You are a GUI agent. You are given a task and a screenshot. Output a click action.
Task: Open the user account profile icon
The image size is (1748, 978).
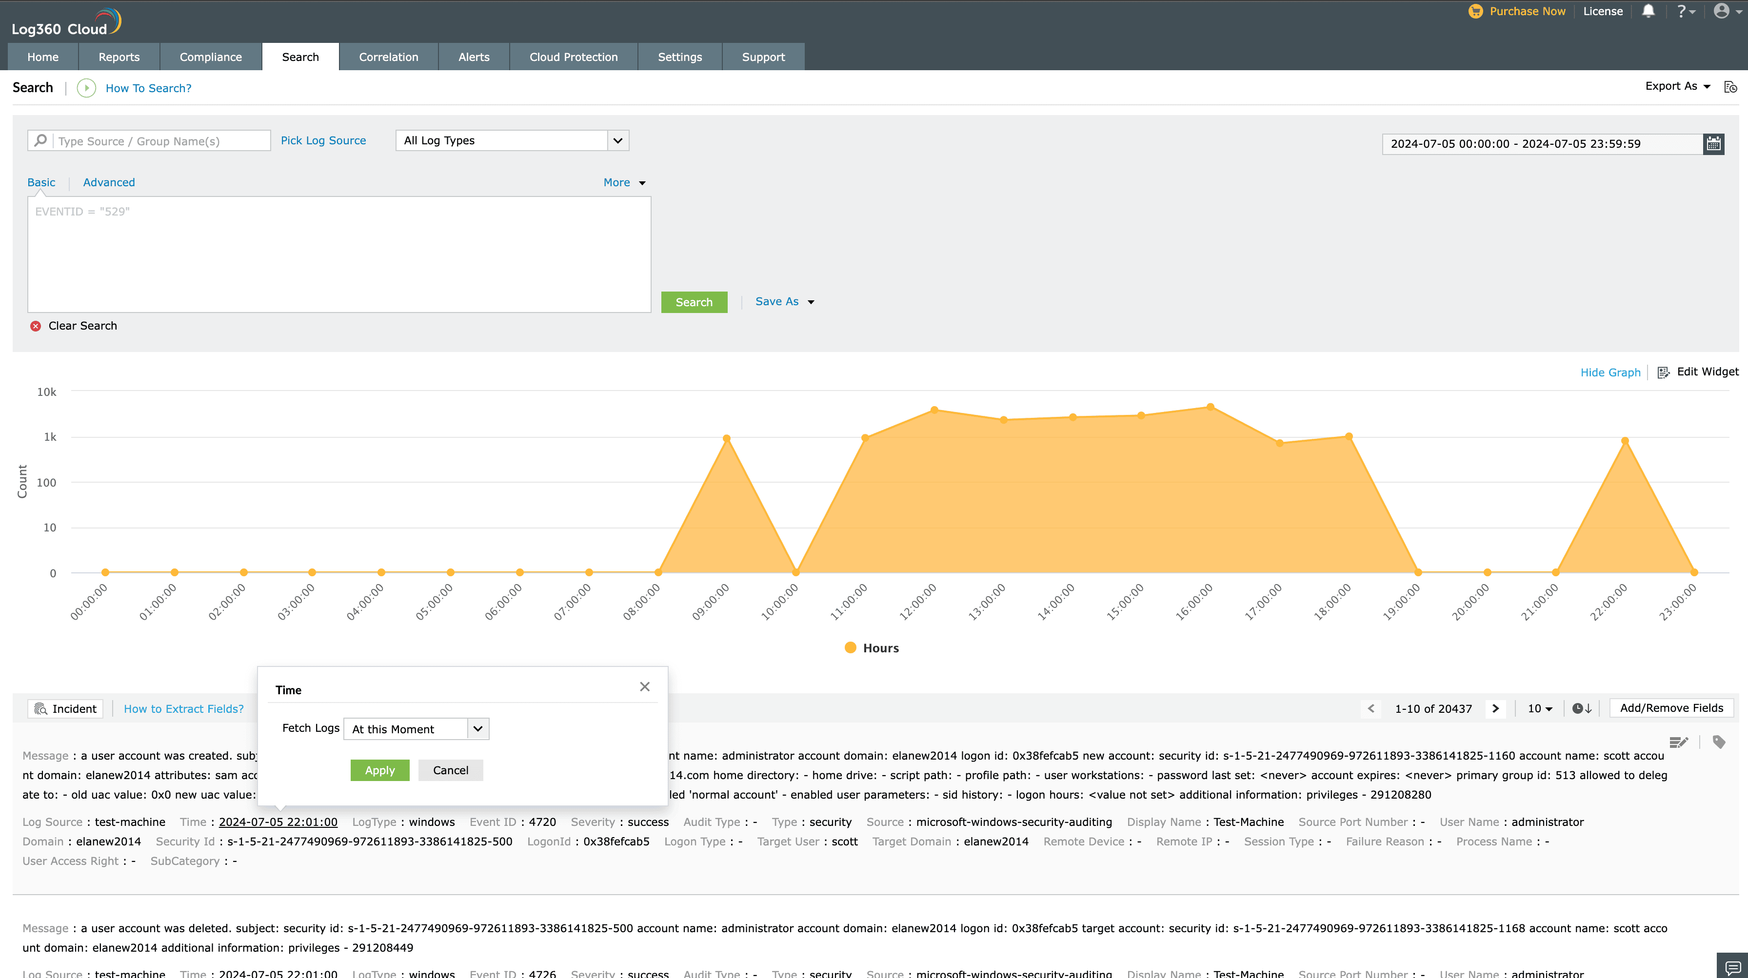pyautogui.click(x=1722, y=11)
